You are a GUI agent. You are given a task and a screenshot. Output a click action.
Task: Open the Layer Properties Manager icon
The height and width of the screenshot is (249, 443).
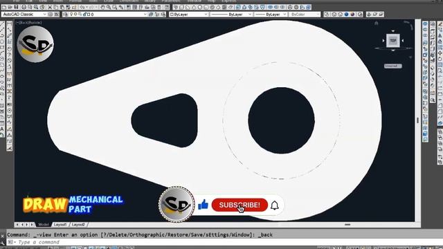tap(66, 14)
